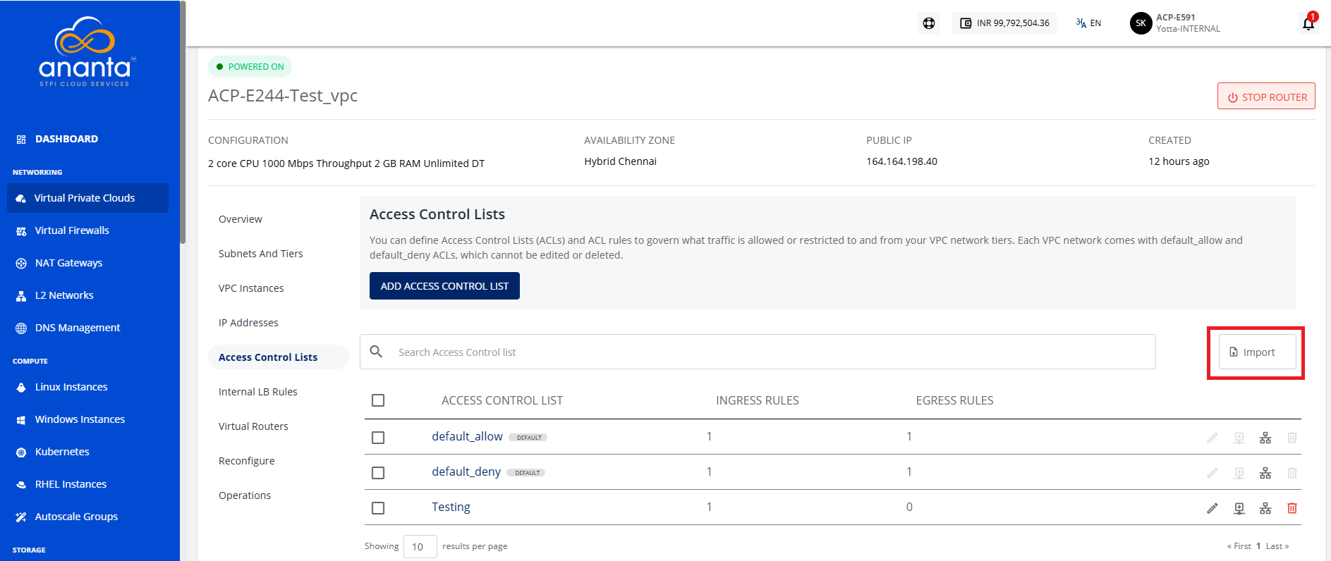The image size is (1331, 561).
Task: Open the default_deny ACL link
Action: click(x=466, y=472)
